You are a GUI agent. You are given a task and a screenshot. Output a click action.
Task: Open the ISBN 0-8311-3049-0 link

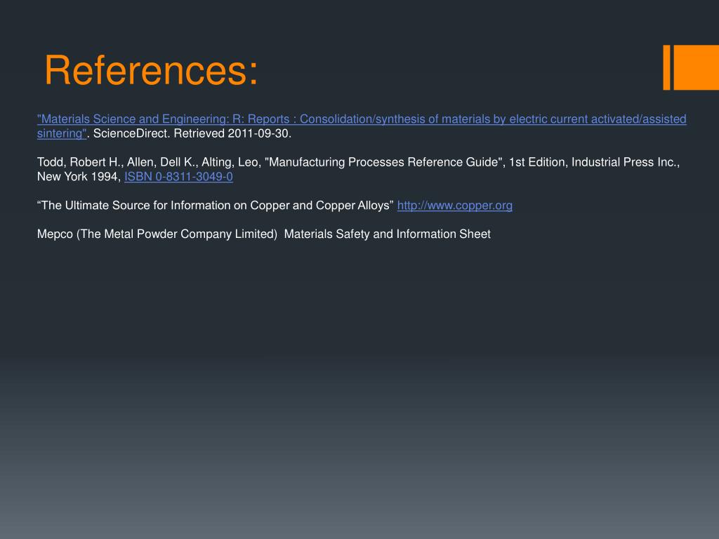pyautogui.click(x=178, y=177)
